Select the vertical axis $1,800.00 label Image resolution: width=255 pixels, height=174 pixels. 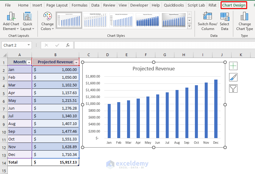coord(93,76)
